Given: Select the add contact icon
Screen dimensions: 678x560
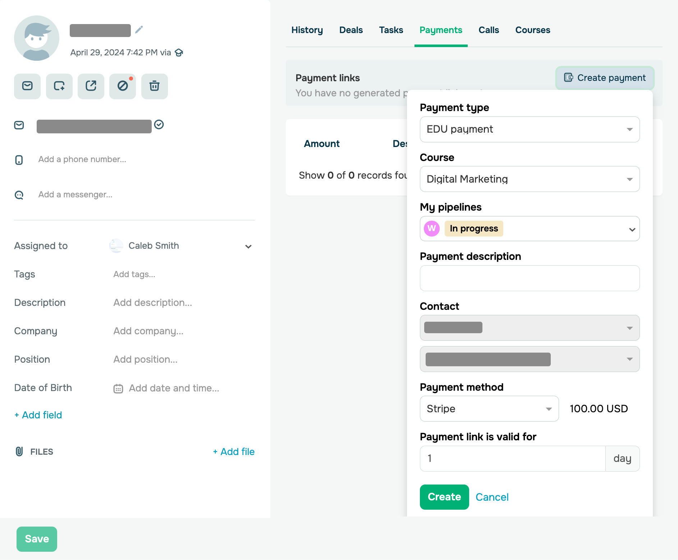Looking at the screenshot, I should 59,86.
